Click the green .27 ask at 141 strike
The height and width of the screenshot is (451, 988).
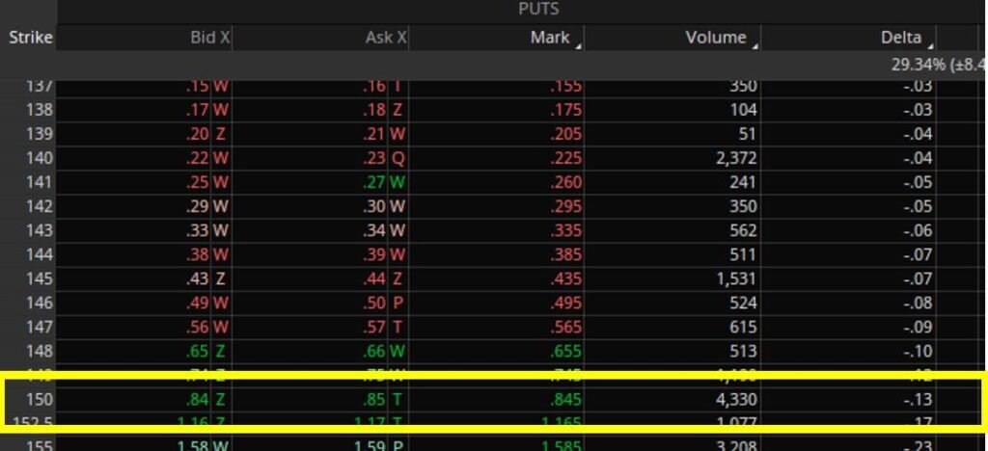click(373, 182)
